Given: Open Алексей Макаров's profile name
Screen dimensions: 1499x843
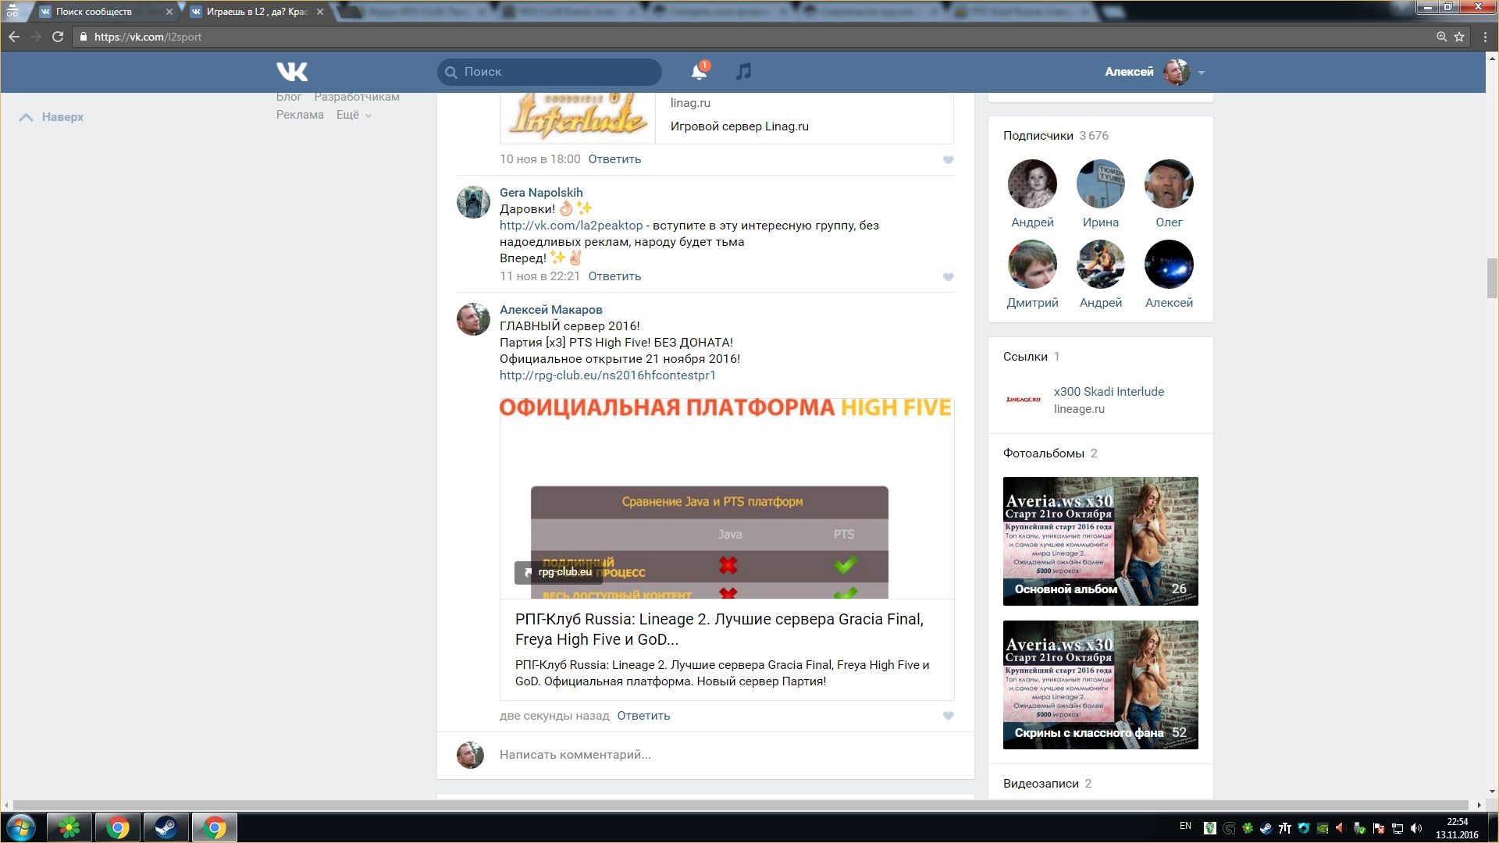Looking at the screenshot, I should 550,310.
